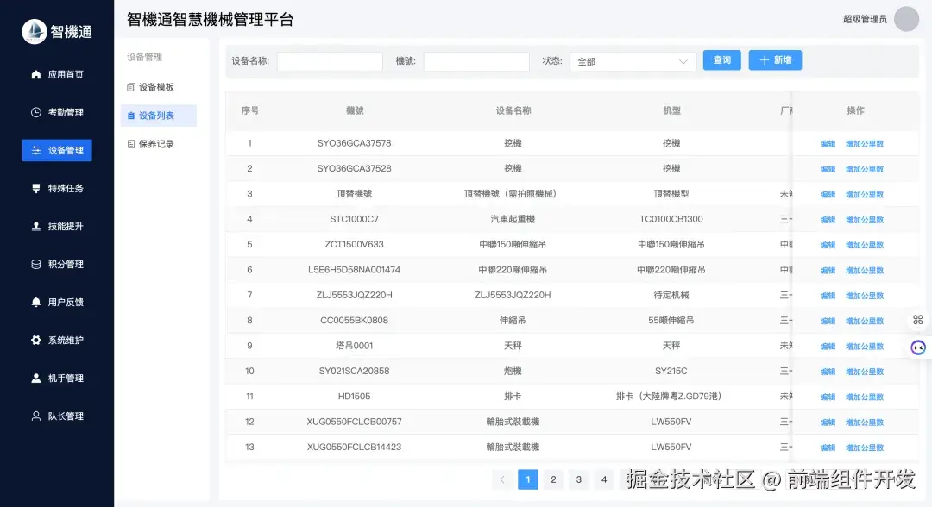Select the 特殊任务 sidebar icon

pos(32,188)
